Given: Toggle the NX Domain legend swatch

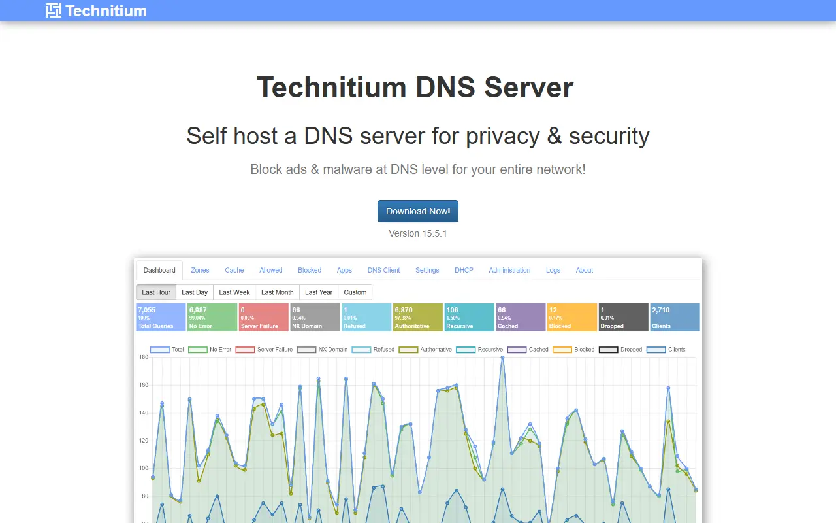Looking at the screenshot, I should click(306, 350).
